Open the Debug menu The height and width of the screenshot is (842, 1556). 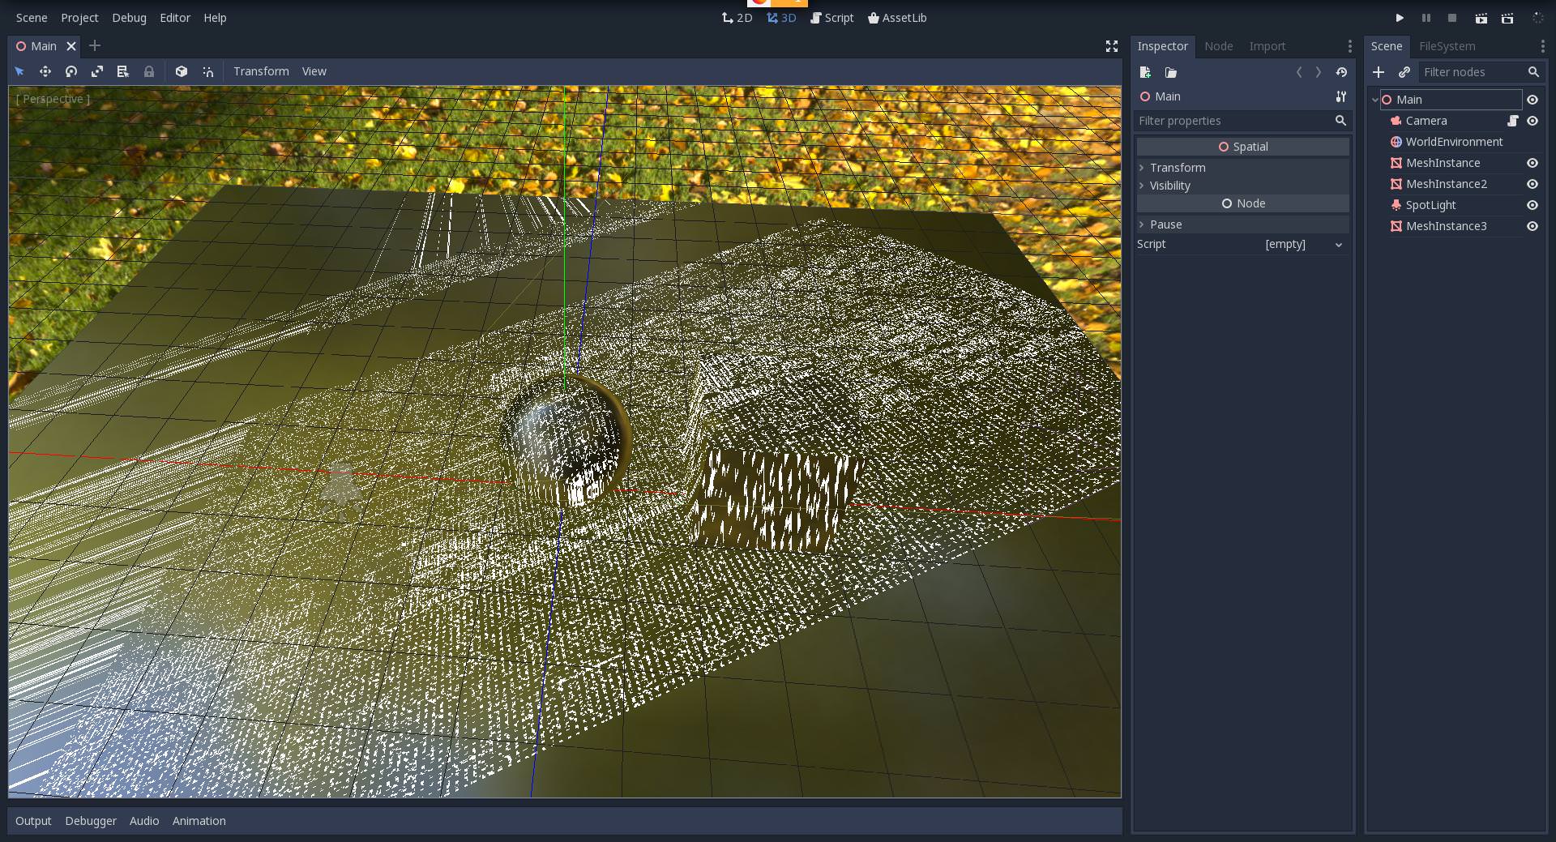[129, 18]
